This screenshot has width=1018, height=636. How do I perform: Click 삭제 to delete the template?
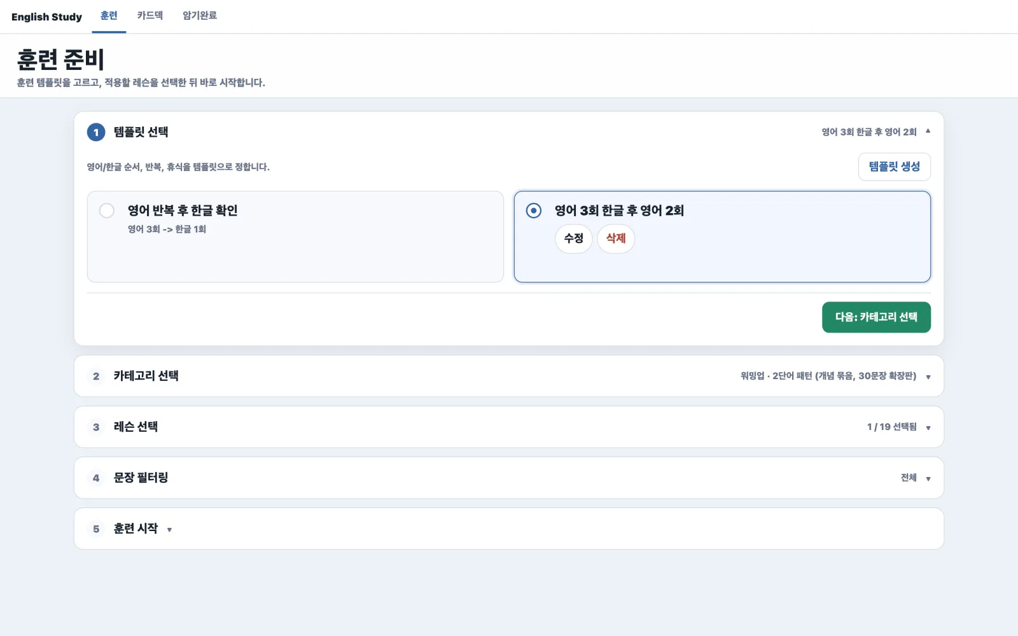click(x=616, y=238)
